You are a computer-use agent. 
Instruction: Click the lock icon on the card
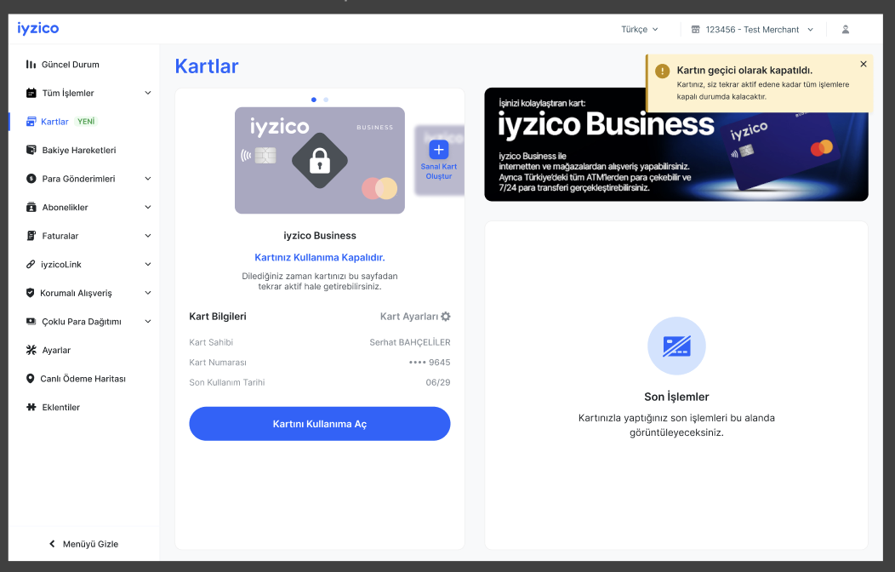[x=320, y=160]
